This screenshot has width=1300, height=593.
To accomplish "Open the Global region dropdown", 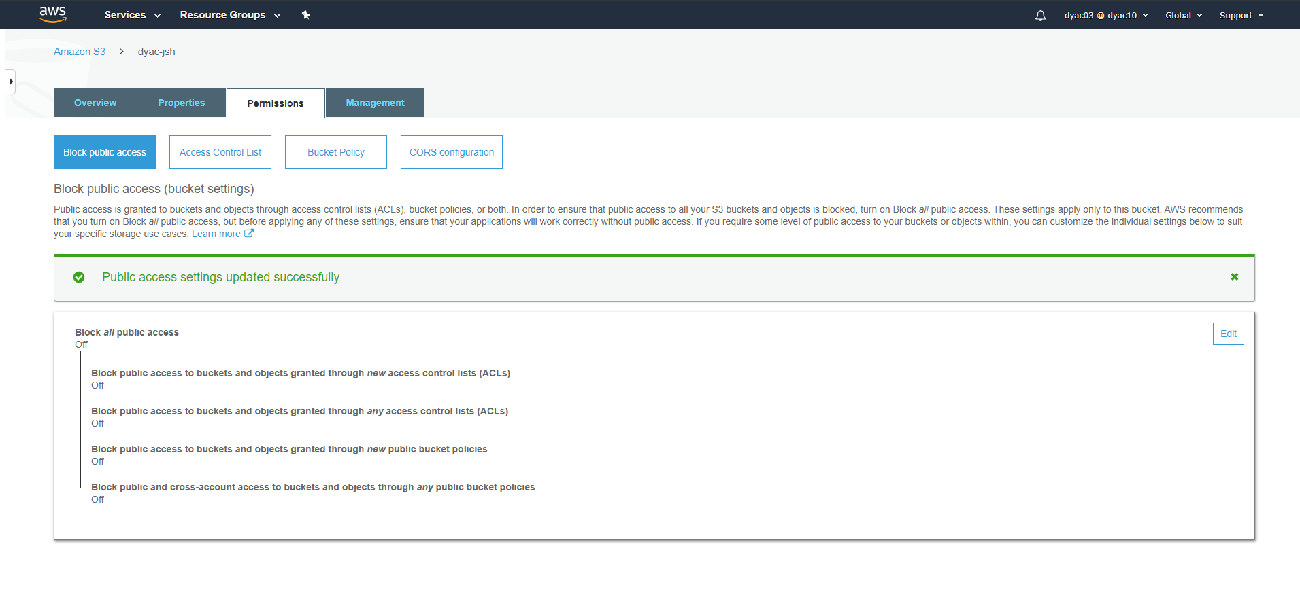I will click(1184, 15).
